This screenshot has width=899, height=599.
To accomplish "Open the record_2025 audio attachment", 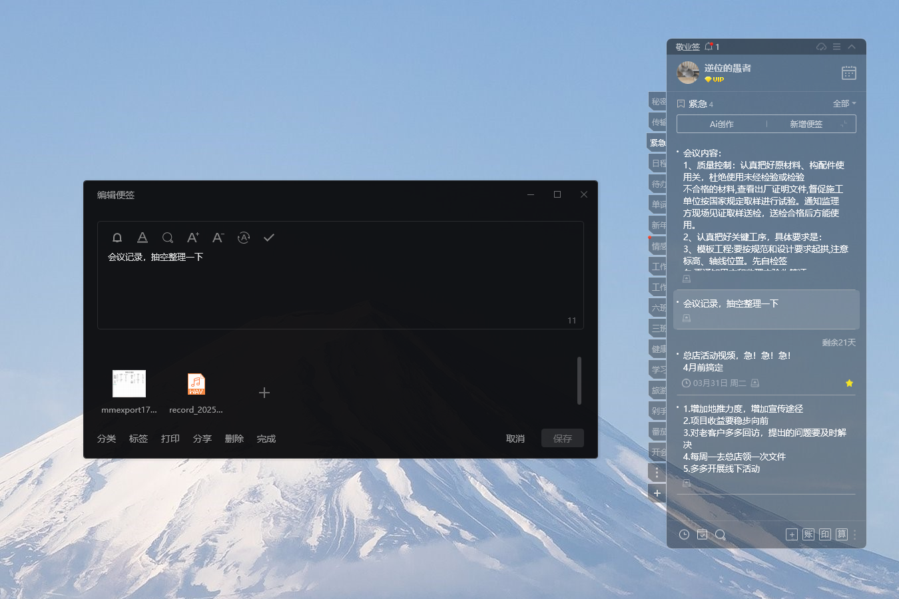I will pyautogui.click(x=196, y=384).
